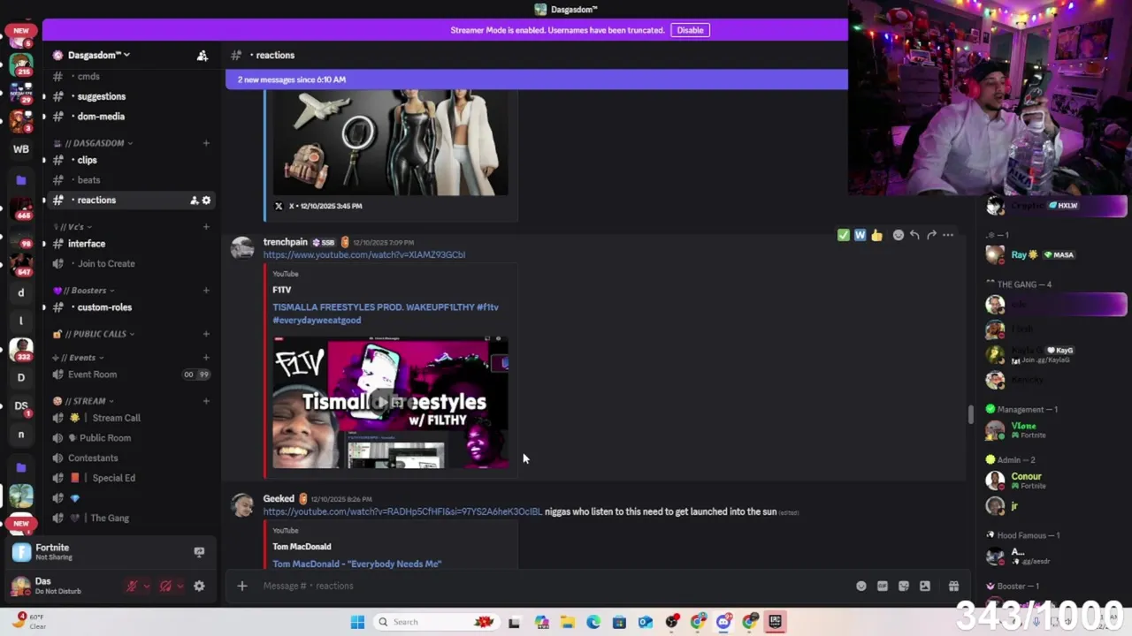Click create invite icon on reactions channel
This screenshot has width=1132, height=636.
click(x=194, y=201)
